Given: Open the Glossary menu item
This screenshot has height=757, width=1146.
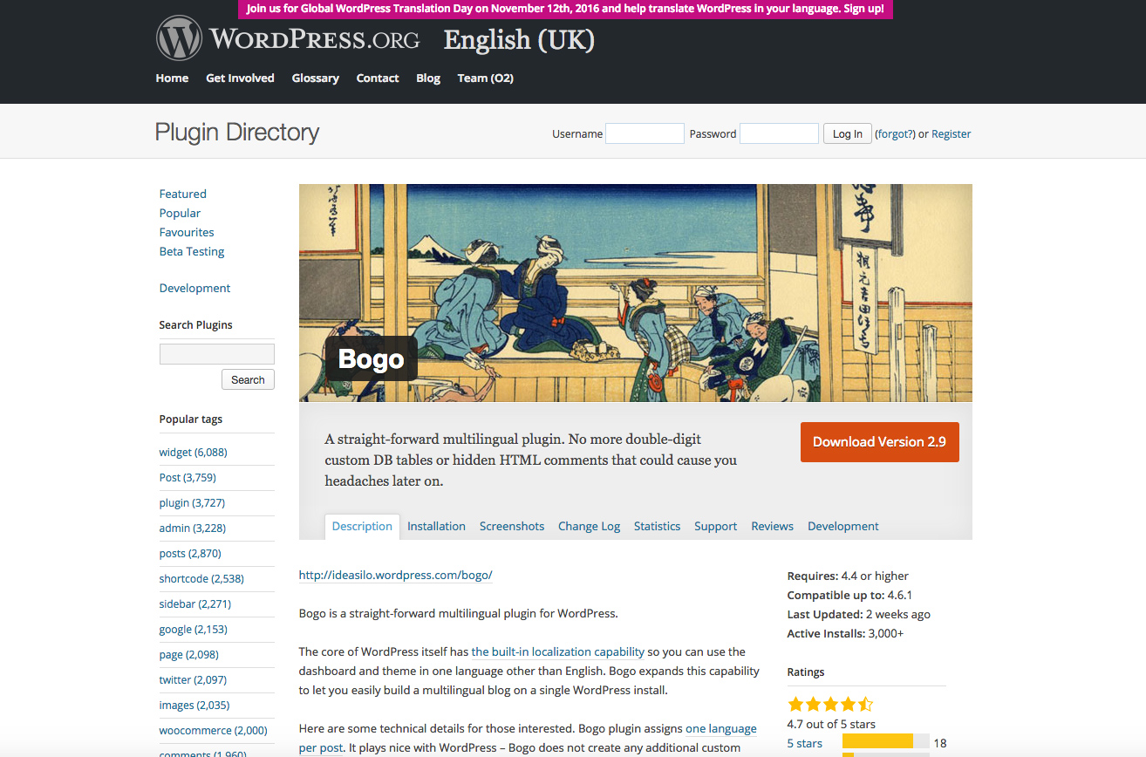Looking at the screenshot, I should [x=315, y=78].
